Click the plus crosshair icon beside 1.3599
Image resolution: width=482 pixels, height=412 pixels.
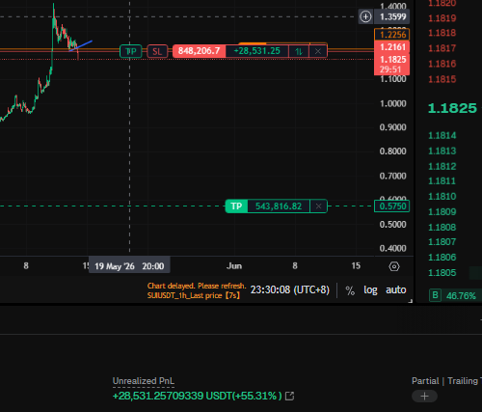tap(365, 16)
